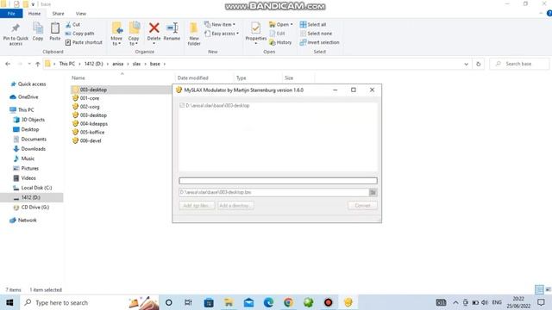Select the 002-xorg file
This screenshot has height=310, width=552.
tap(90, 107)
